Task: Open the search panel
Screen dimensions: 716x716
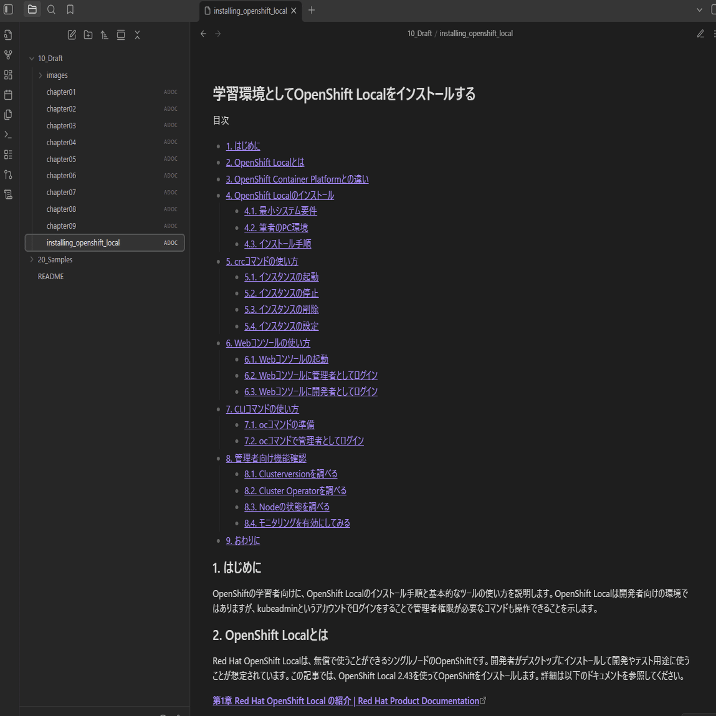Action: (x=52, y=10)
